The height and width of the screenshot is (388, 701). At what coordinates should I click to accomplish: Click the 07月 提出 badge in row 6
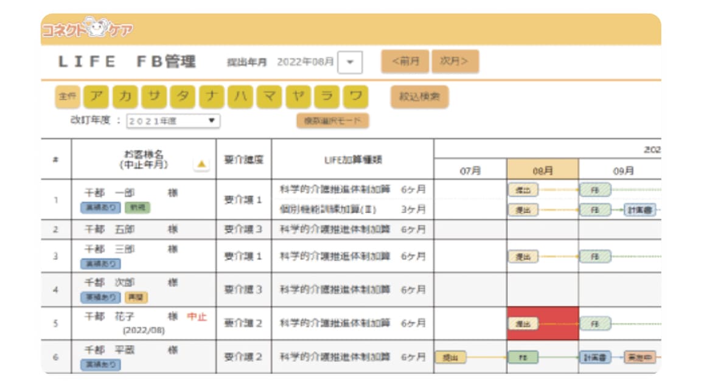[450, 358]
